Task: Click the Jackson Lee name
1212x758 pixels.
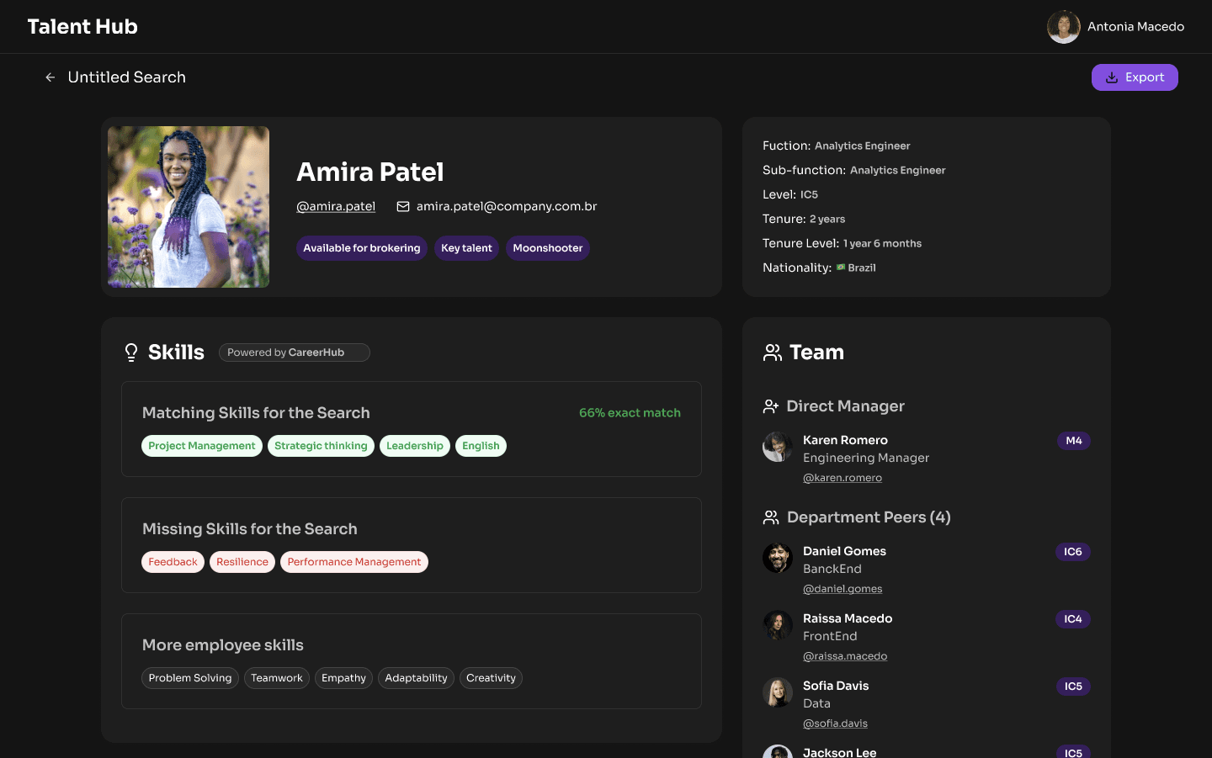Action: [840, 752]
